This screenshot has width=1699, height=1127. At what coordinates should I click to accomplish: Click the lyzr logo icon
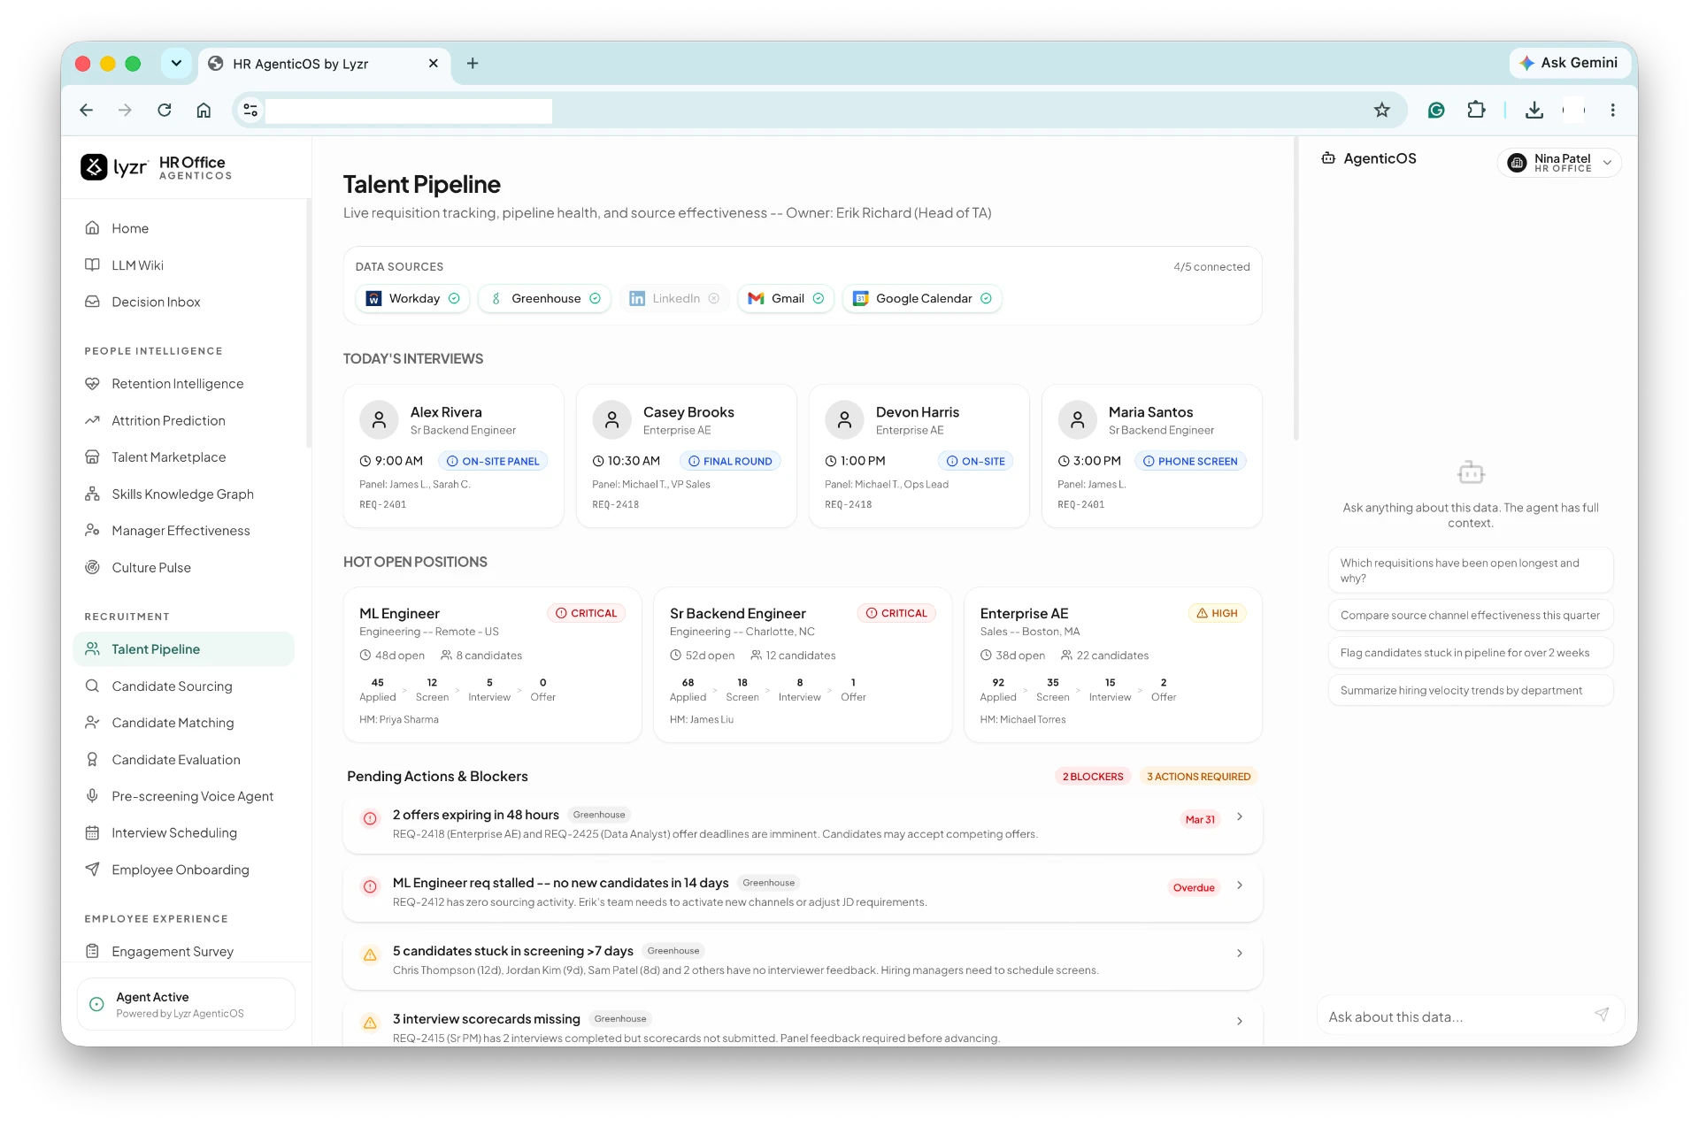tap(94, 167)
